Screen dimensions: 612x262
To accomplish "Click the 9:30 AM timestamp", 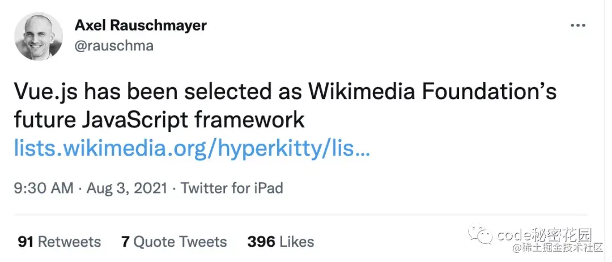I will click(x=44, y=188).
